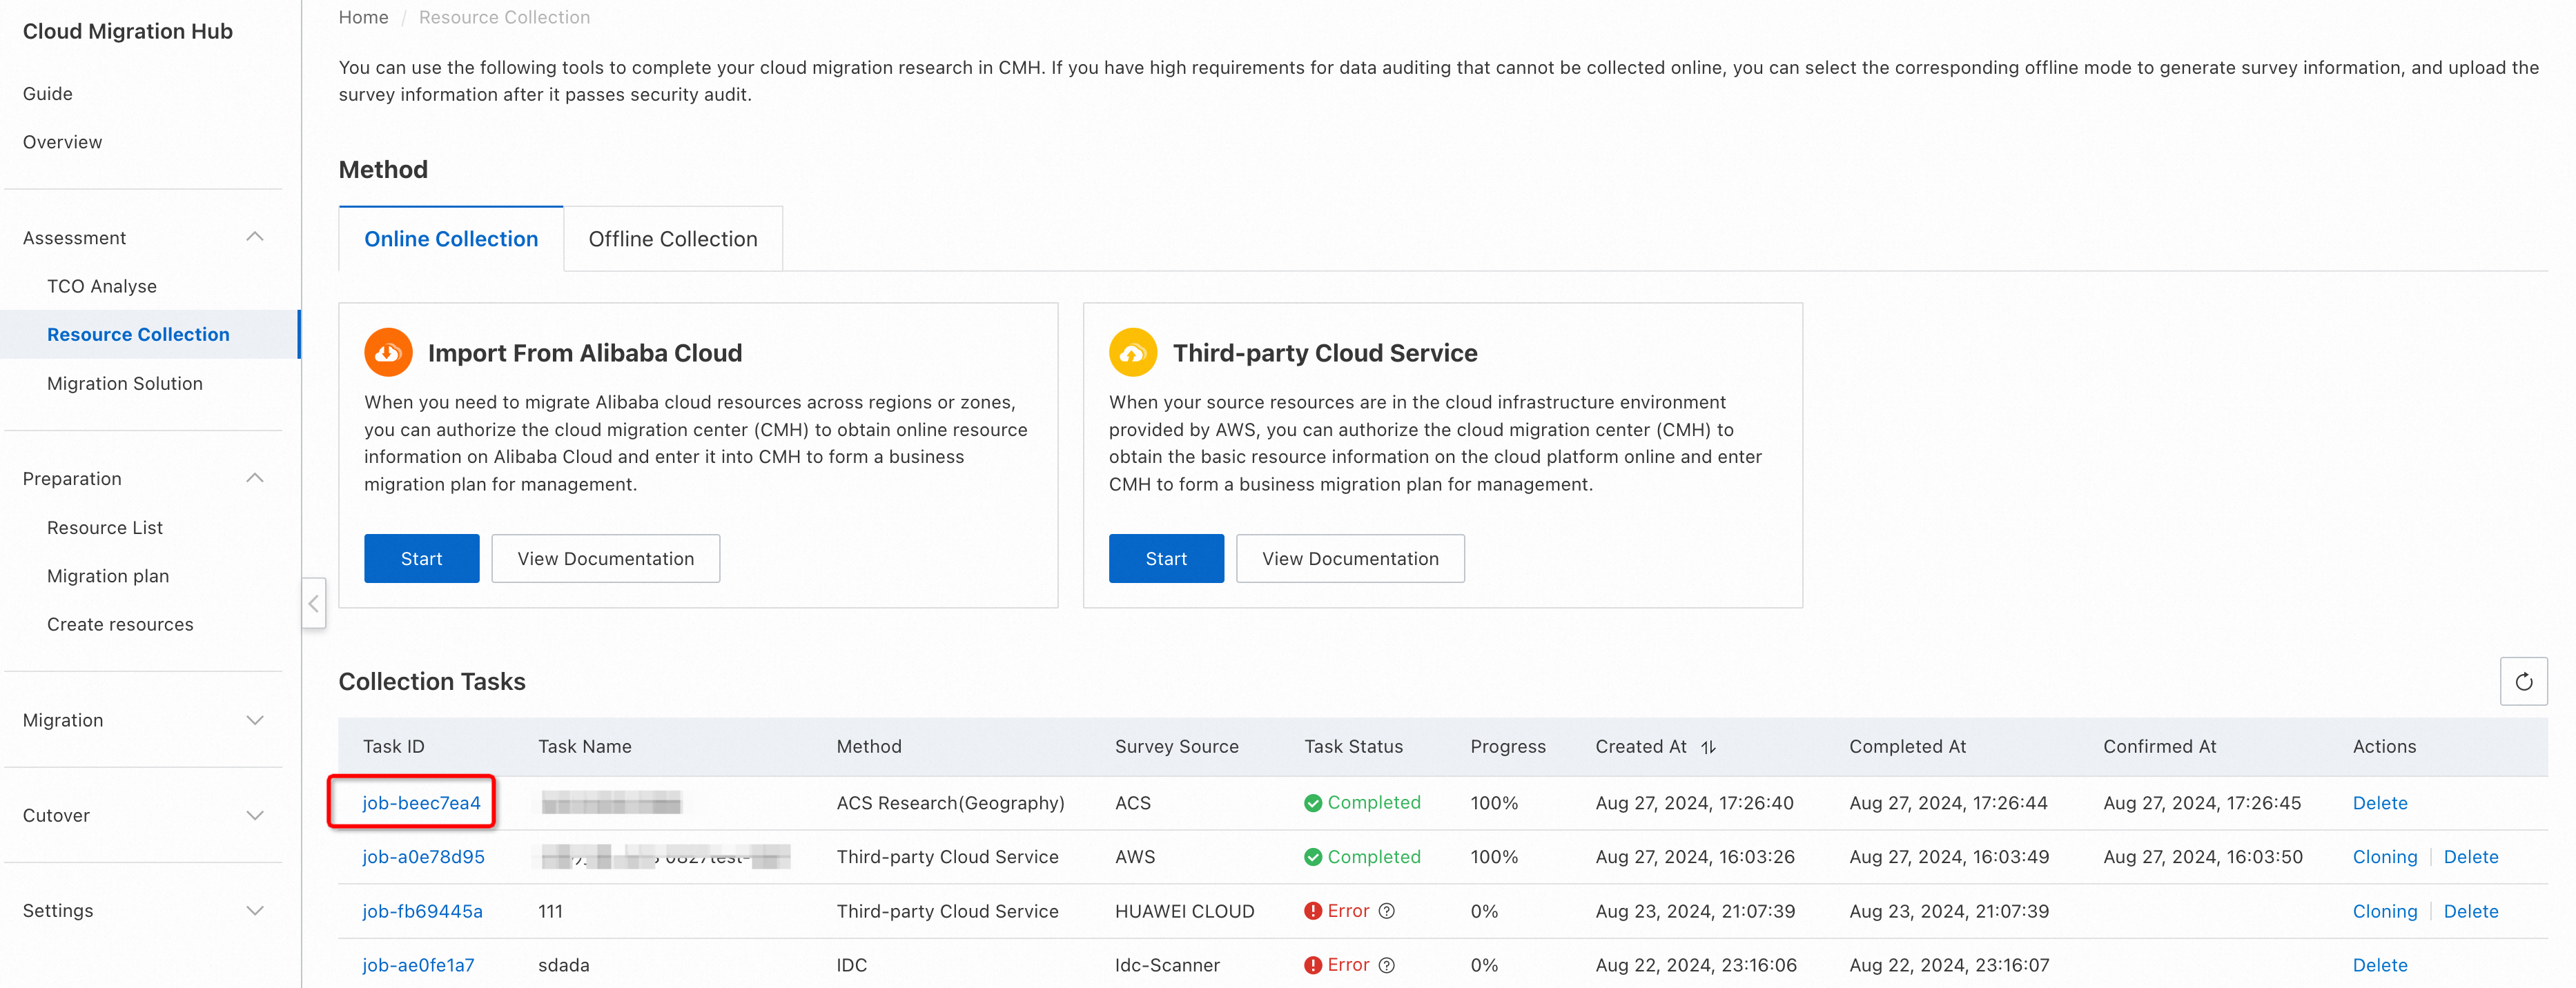Click the Survey Source column header
The image size is (2576, 988).
click(x=1176, y=747)
